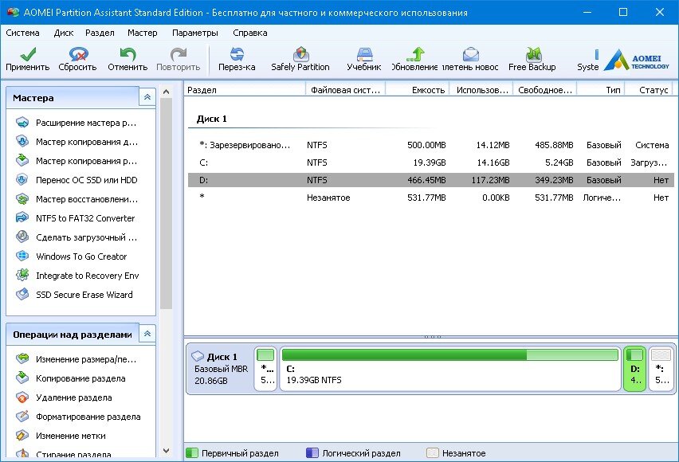This screenshot has height=462, width=679.
Task: Click the Перез-ка reload icon
Action: pyautogui.click(x=237, y=54)
